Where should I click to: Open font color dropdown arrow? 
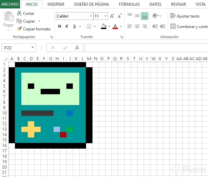121,26
